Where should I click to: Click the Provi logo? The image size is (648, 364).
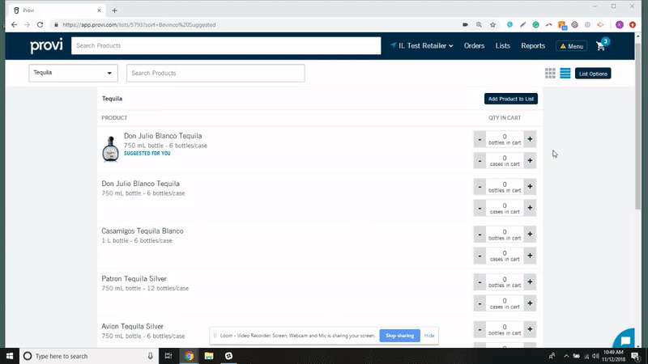46,46
